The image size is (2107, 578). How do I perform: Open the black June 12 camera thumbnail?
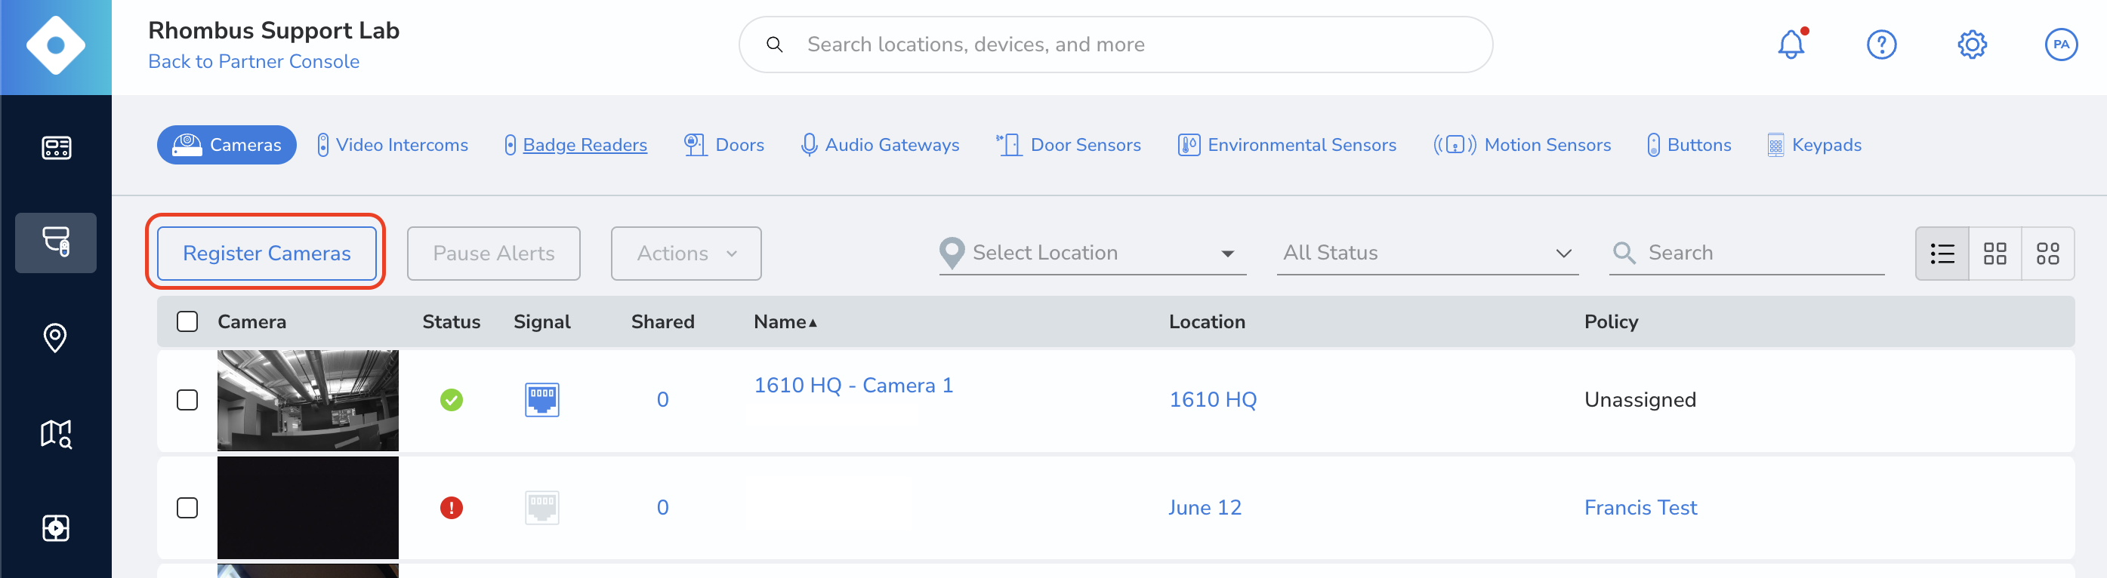(307, 508)
